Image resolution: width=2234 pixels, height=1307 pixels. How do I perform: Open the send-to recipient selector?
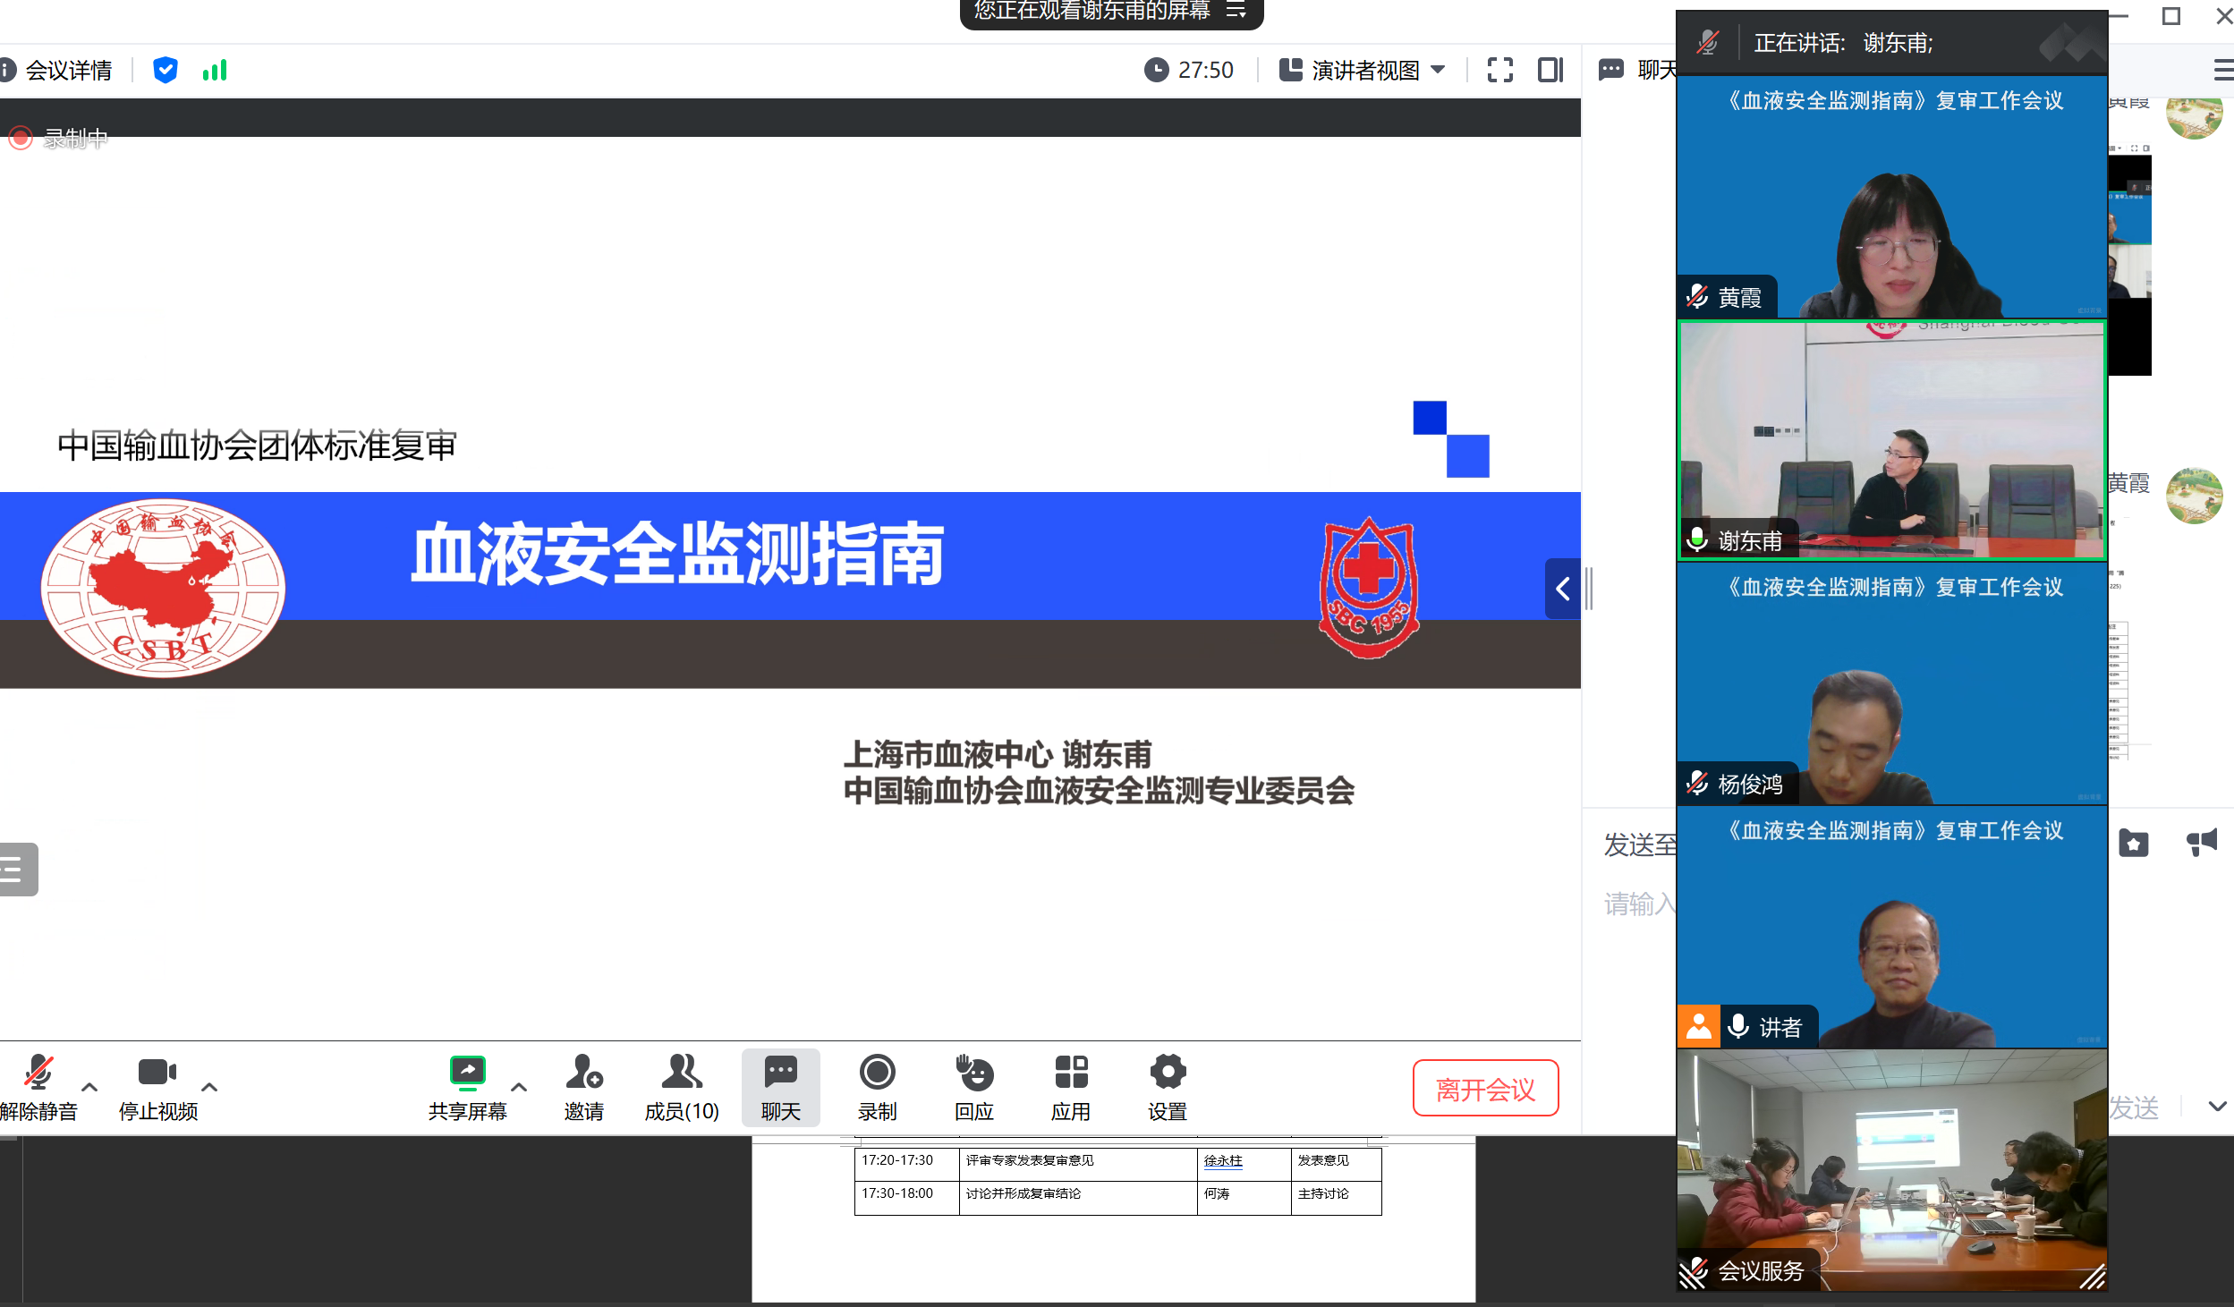click(1640, 844)
